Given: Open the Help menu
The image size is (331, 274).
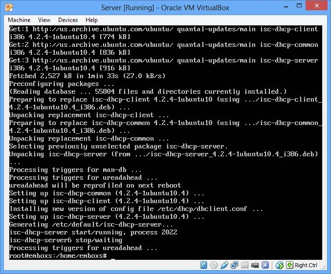Looking at the screenshot, I should tap(91, 20).
